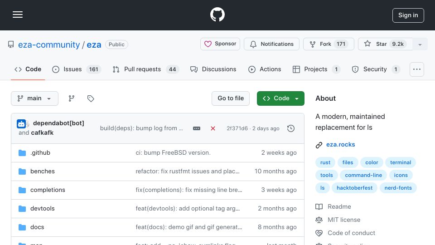Select the command-line topic tag
Image resolution: width=435 pixels, height=245 pixels.
[x=363, y=175]
